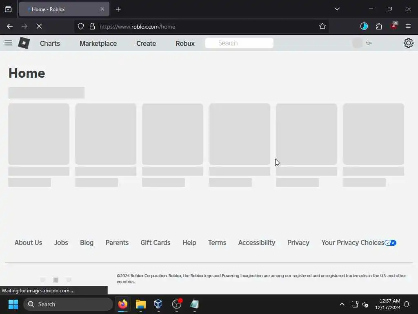Open tracking protection shield icon

coord(81,27)
